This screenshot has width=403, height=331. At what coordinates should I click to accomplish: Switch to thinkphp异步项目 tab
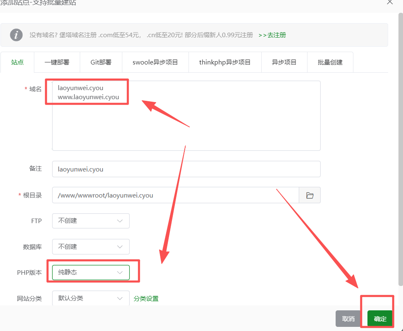[225, 62]
